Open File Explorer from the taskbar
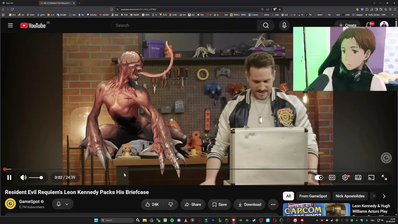This screenshot has width=398, height=224. 145,220
